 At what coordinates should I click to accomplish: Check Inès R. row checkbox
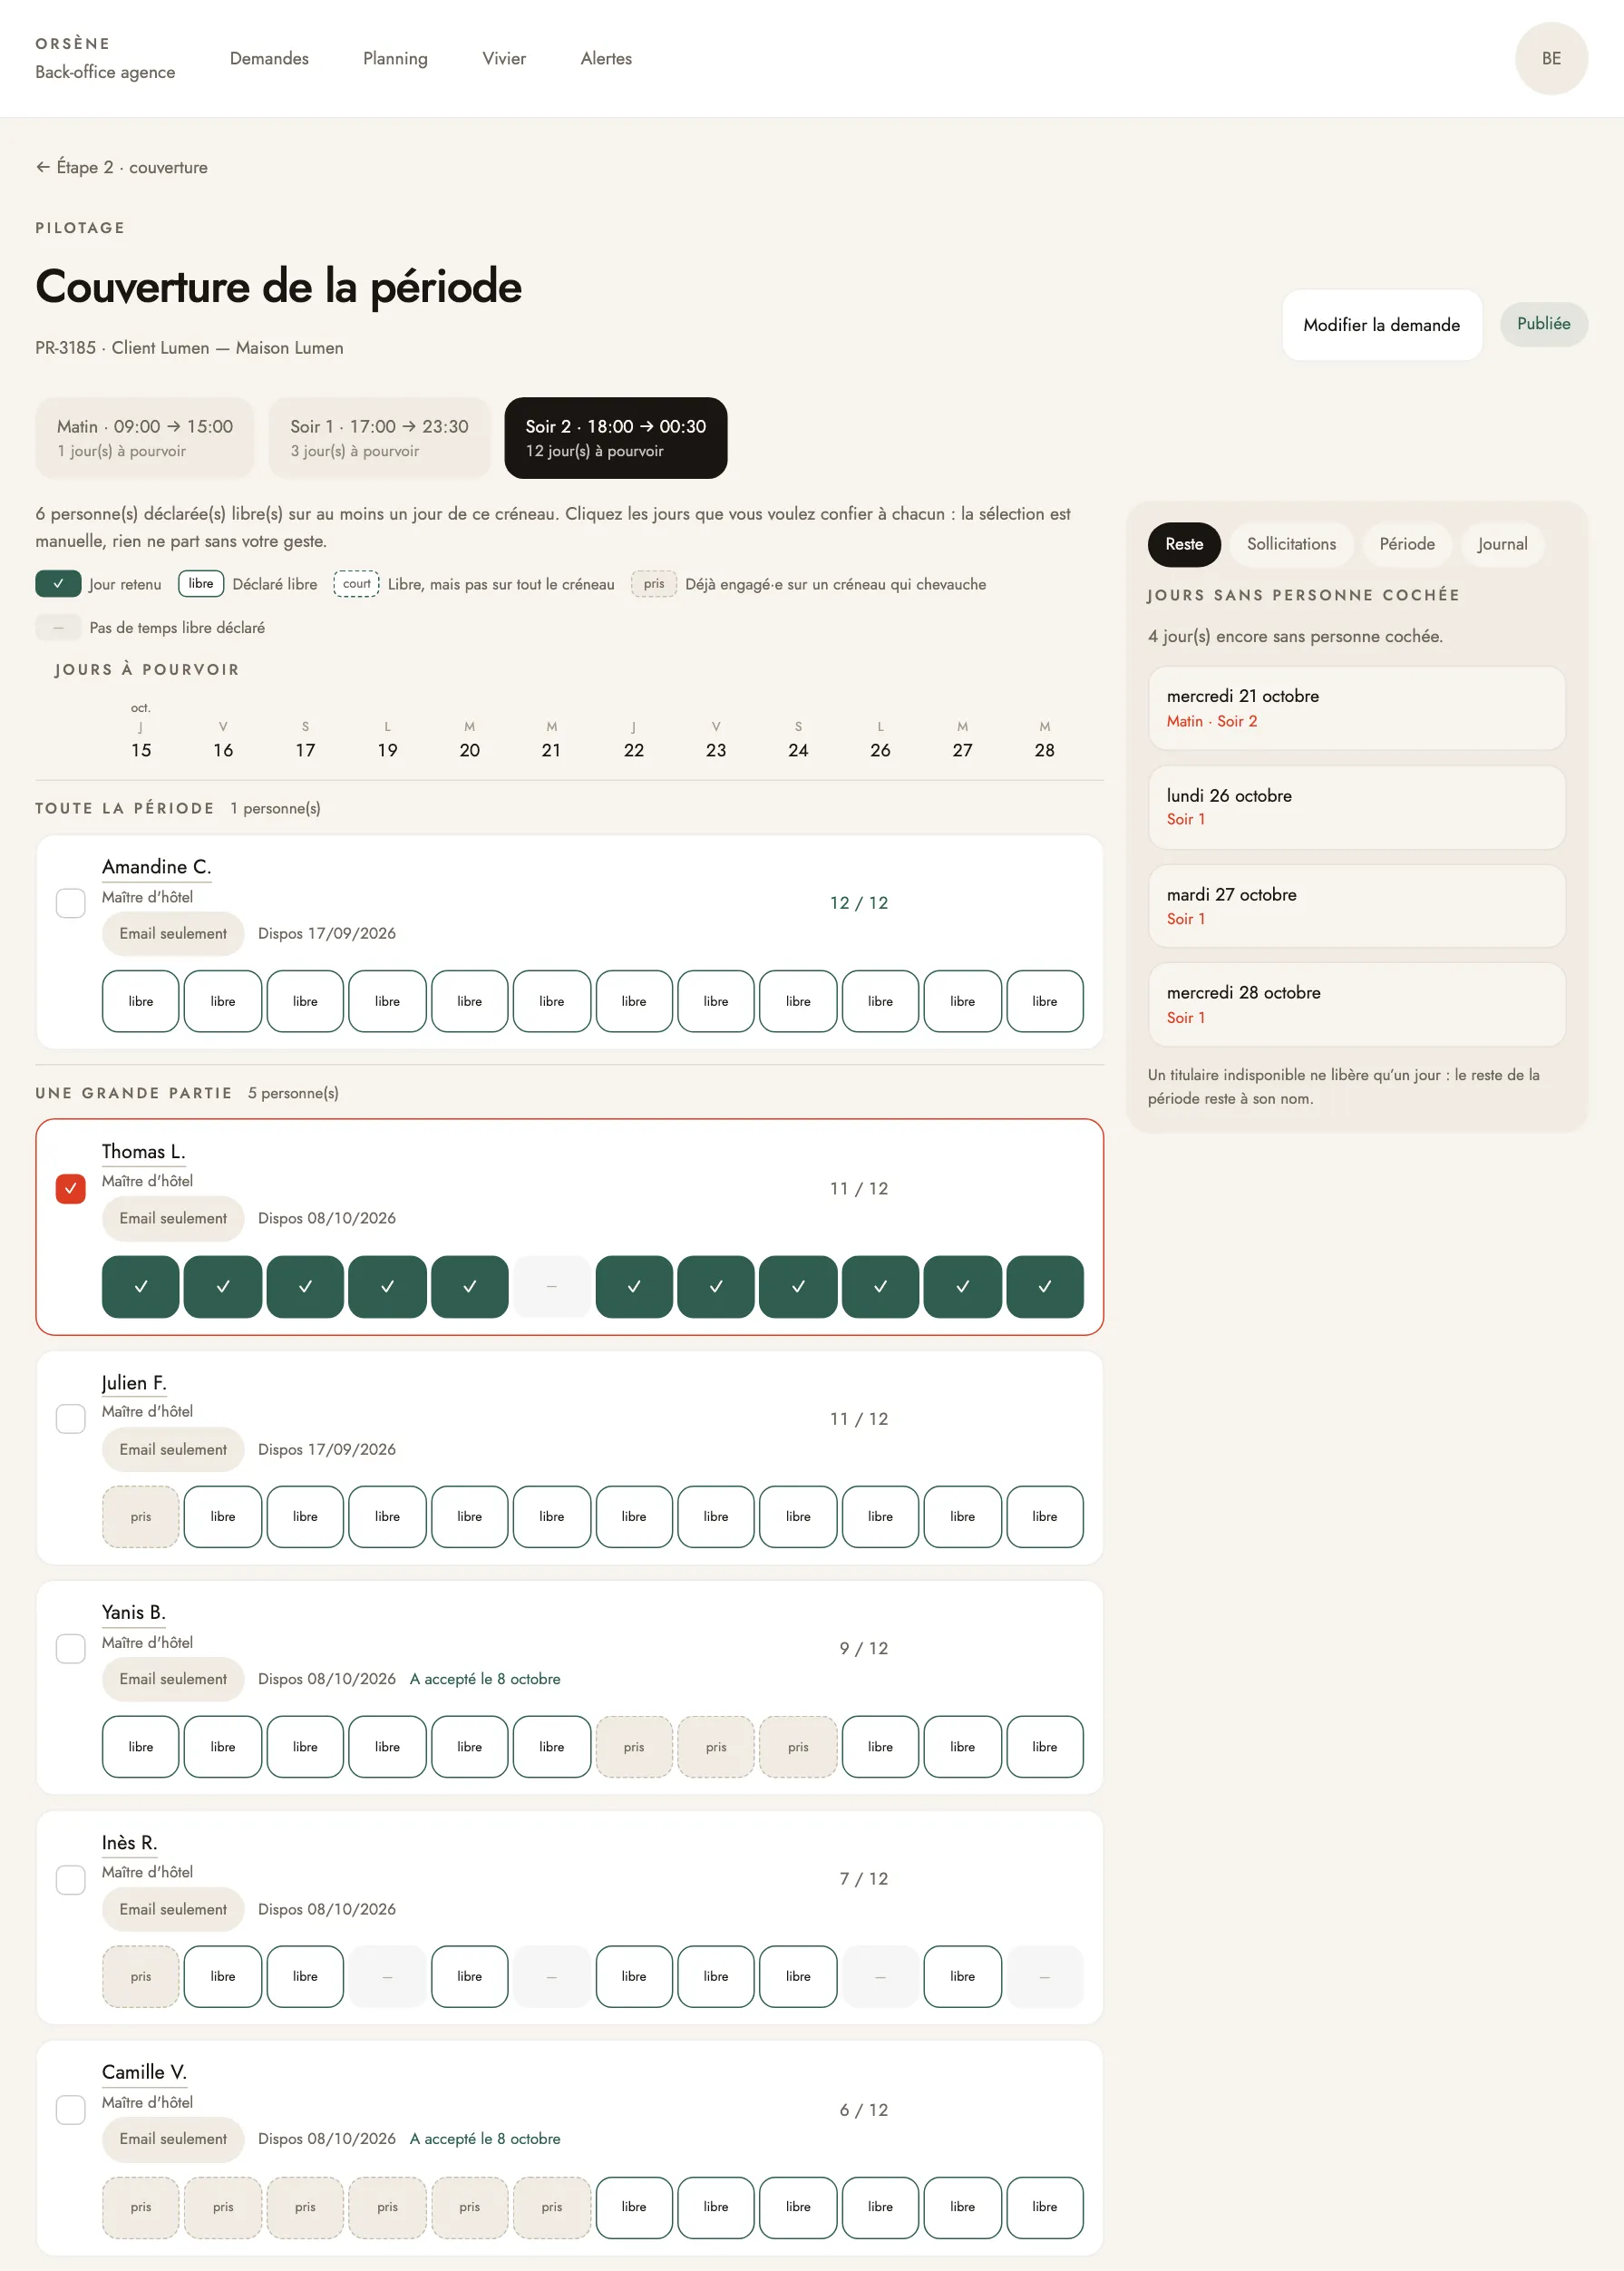click(x=70, y=1879)
